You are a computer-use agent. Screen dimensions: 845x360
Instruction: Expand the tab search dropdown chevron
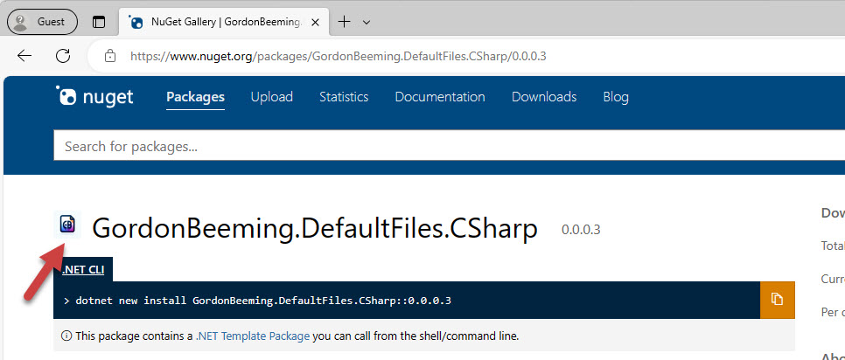(367, 22)
